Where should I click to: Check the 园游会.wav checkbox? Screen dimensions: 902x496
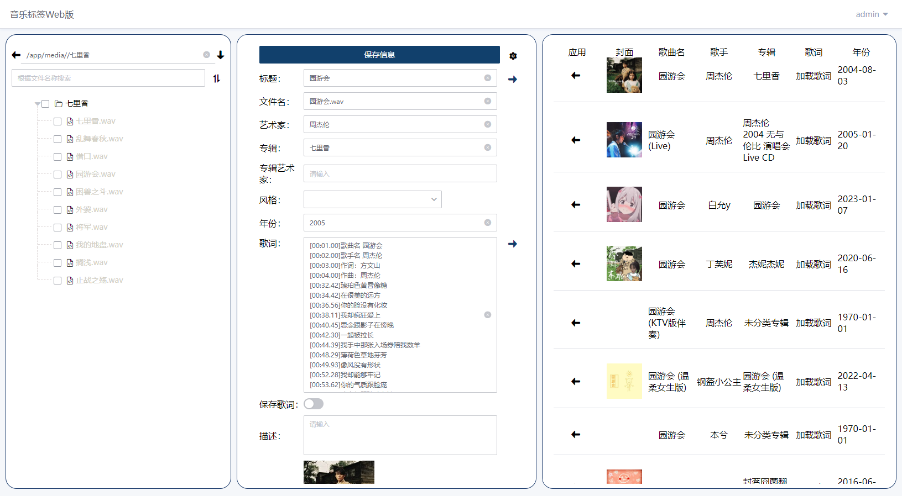(x=58, y=175)
